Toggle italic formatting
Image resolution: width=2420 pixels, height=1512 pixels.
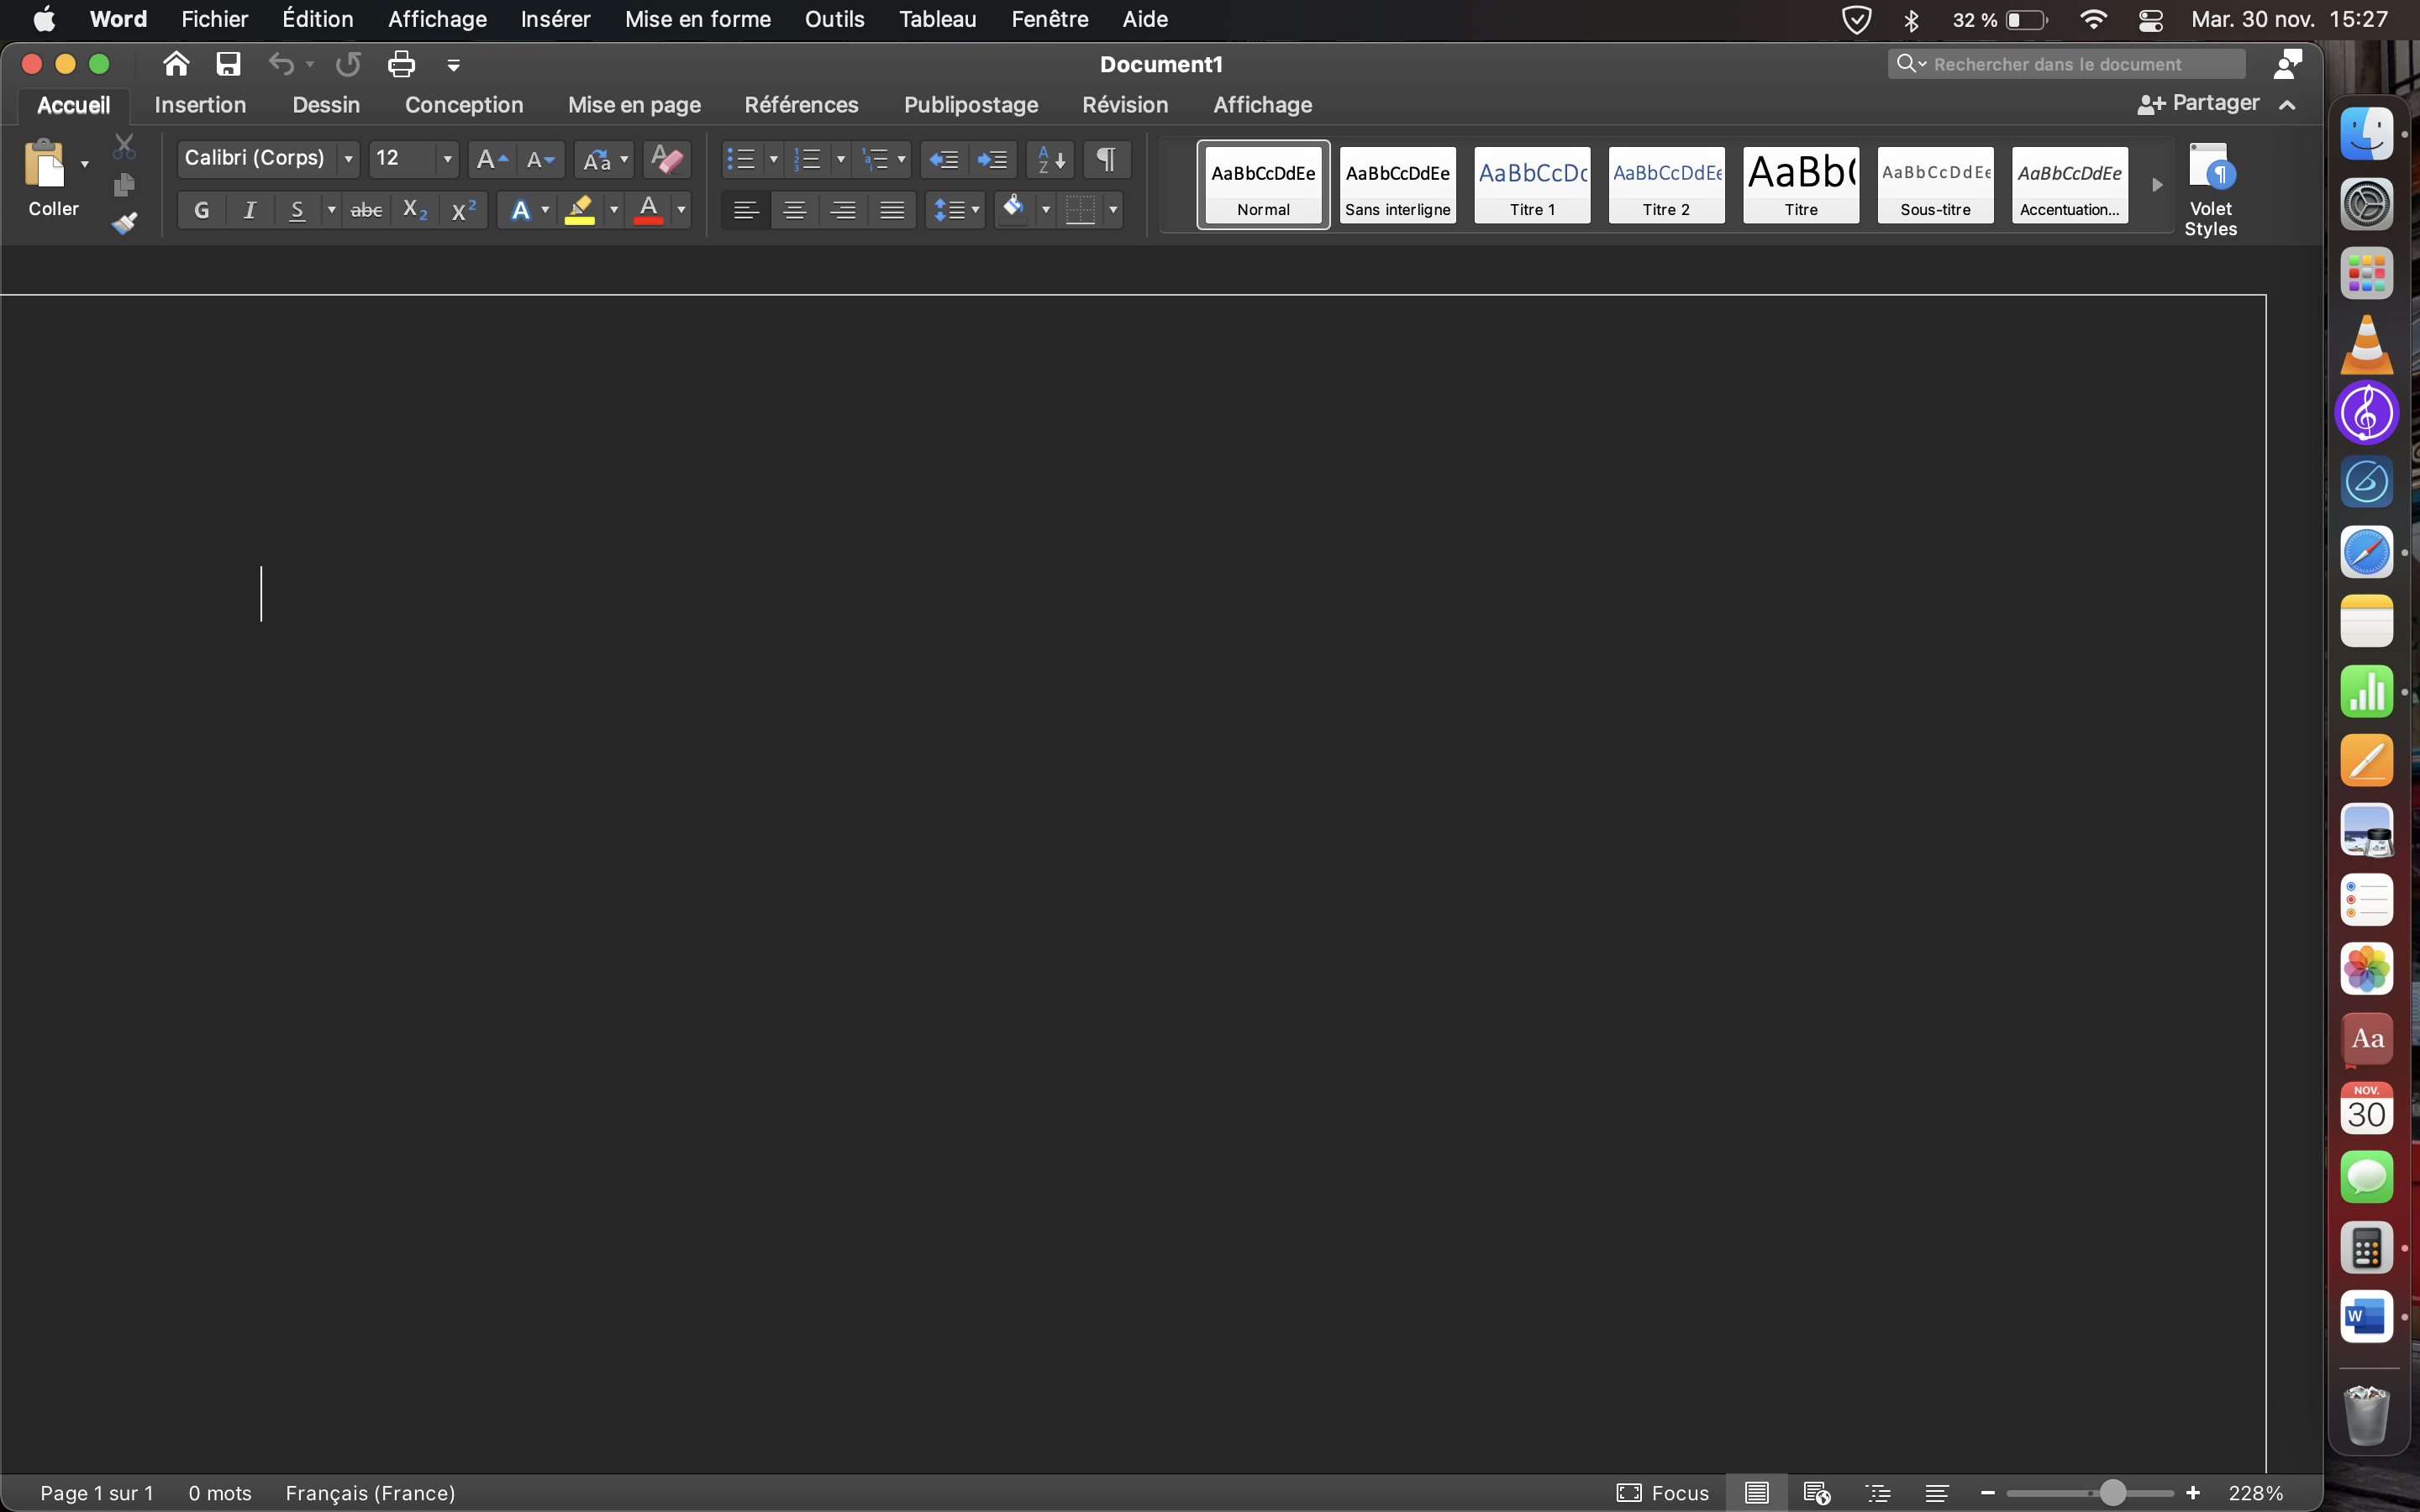249,210
